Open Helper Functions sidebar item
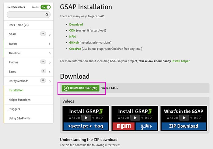Viewport: 213px width, 149px height. pyautogui.click(x=19, y=100)
